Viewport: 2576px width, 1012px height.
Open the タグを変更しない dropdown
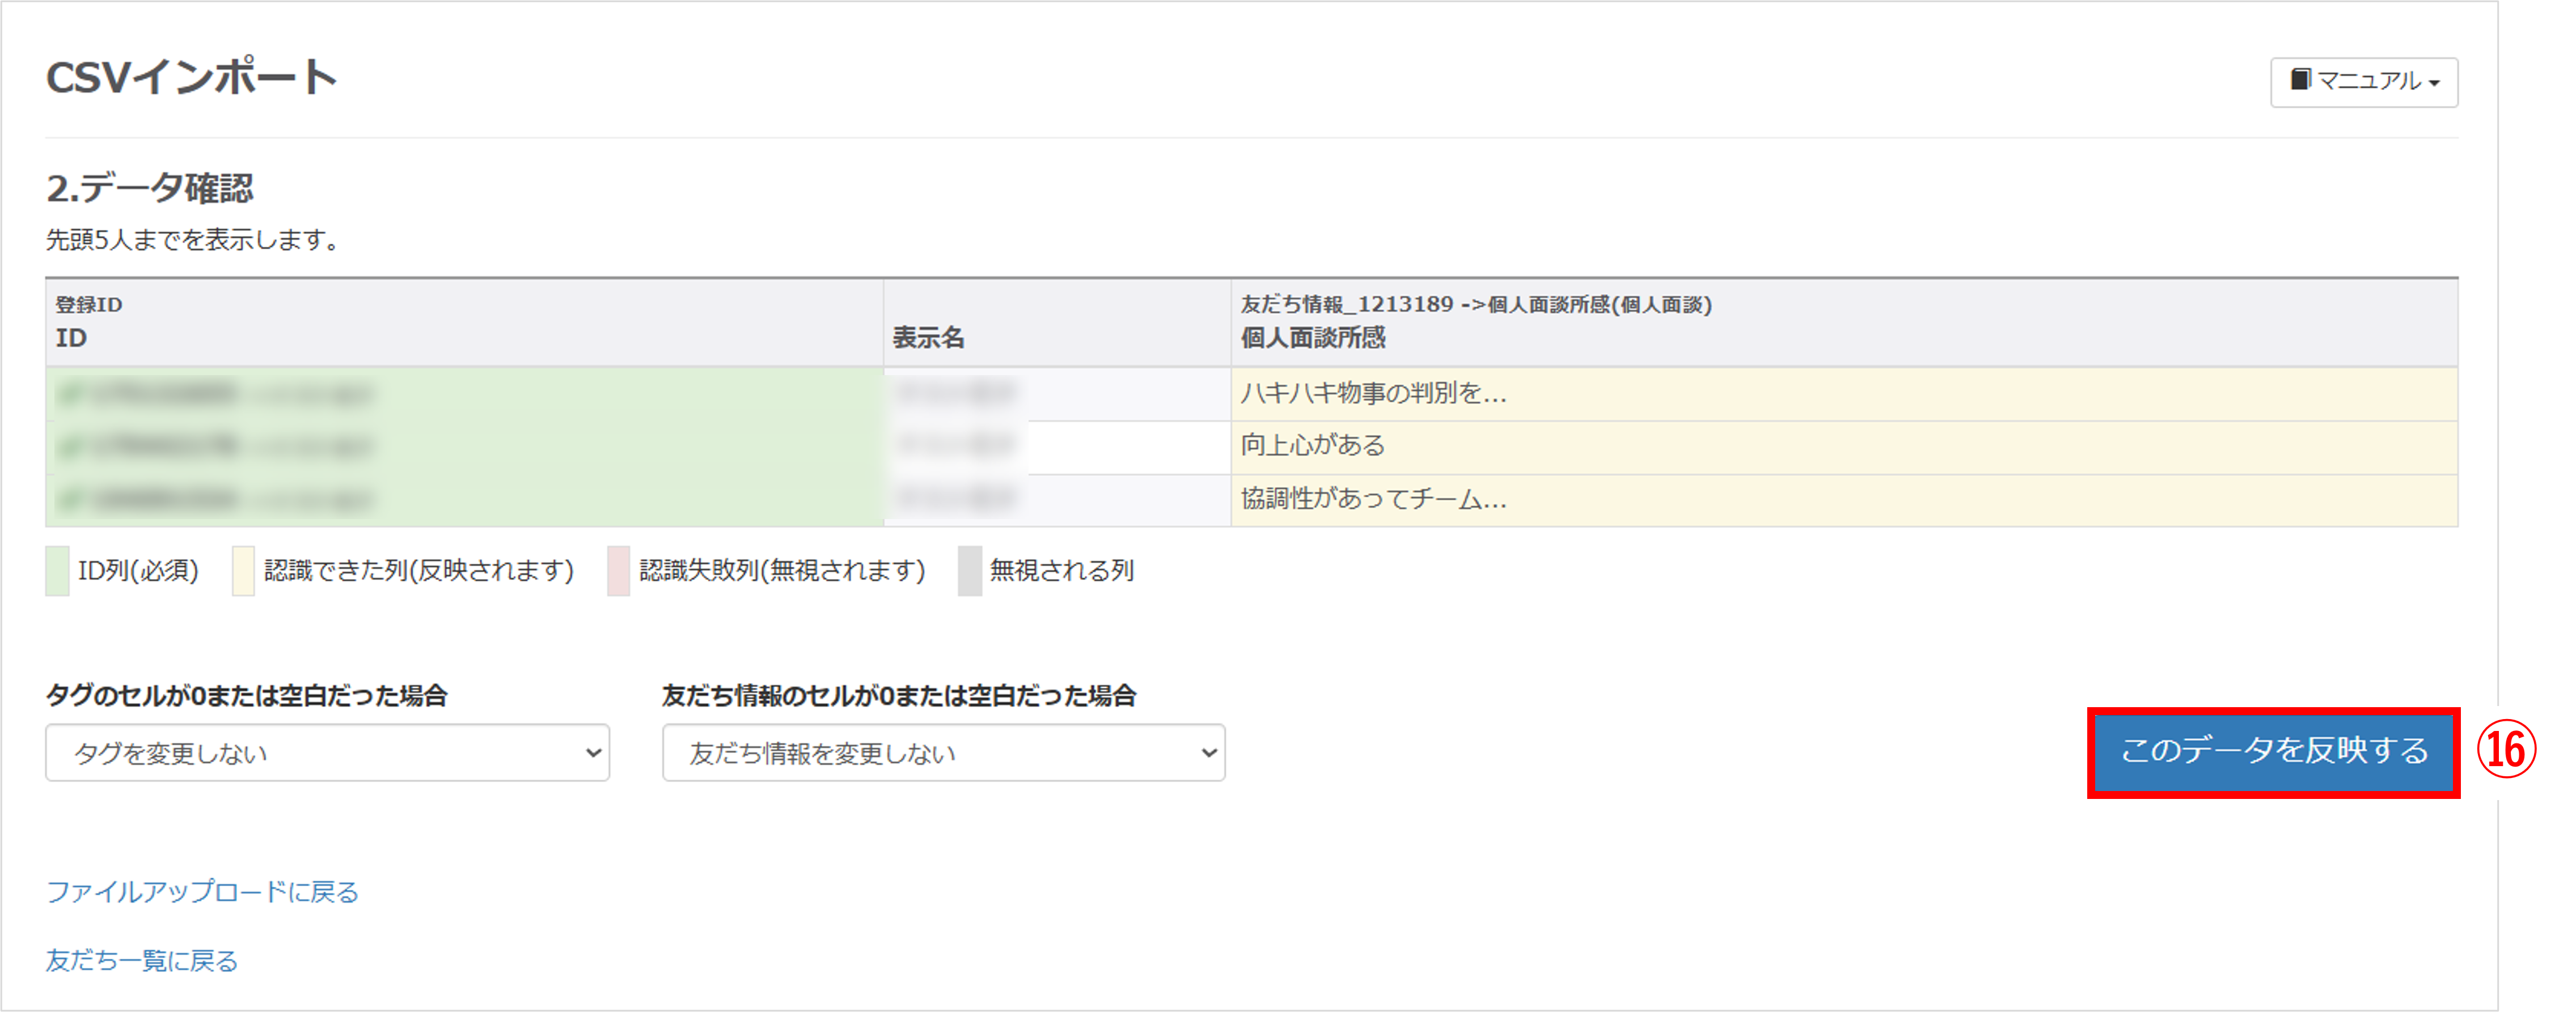327,752
